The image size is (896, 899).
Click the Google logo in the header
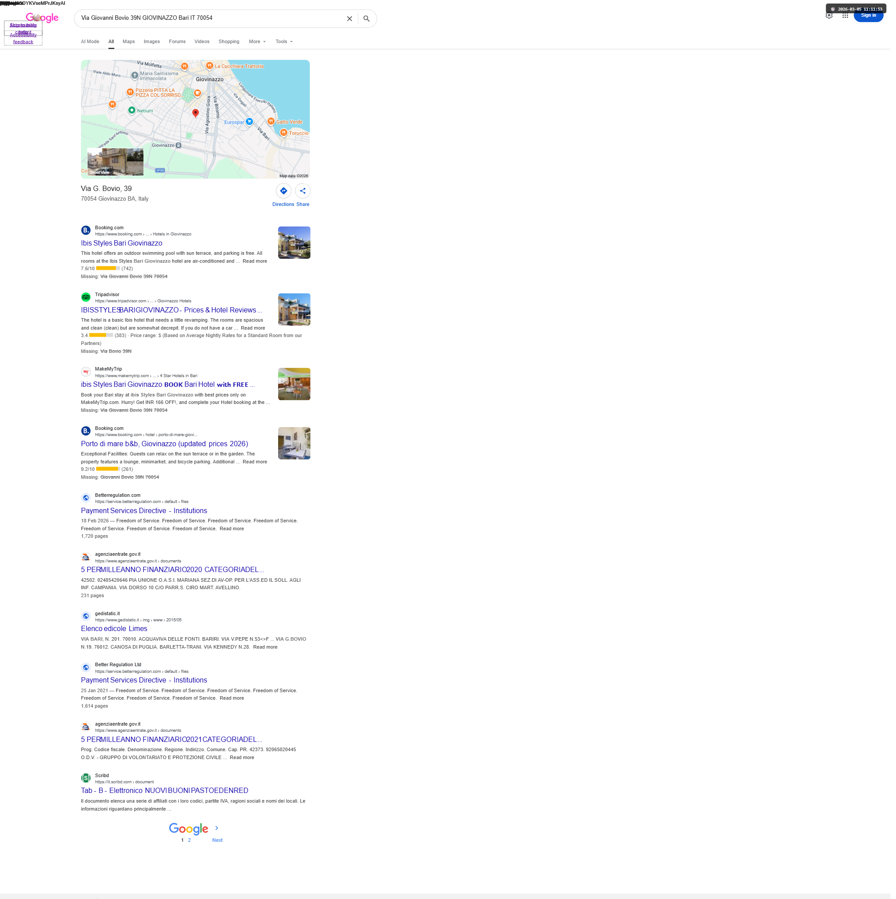click(x=42, y=18)
